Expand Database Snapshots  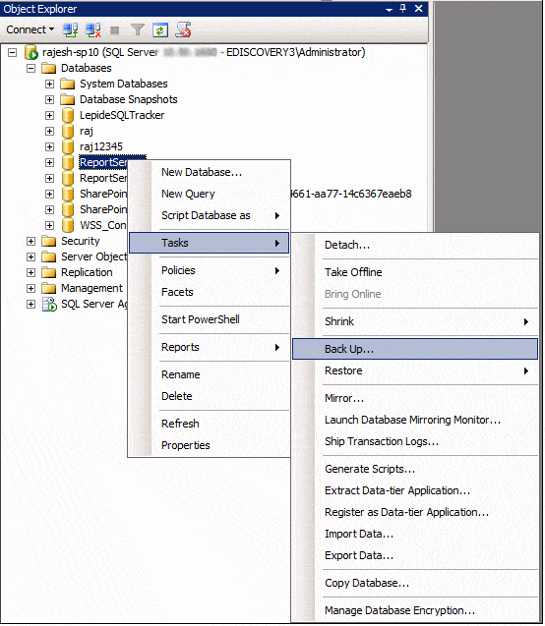49,99
